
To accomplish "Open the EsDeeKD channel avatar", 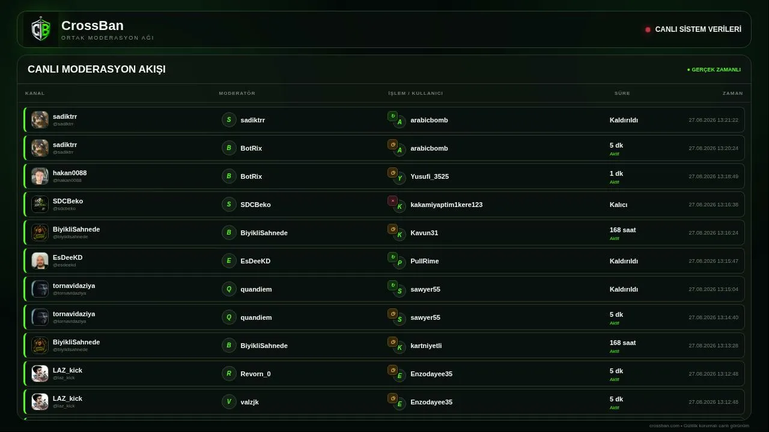I will [40, 260].
